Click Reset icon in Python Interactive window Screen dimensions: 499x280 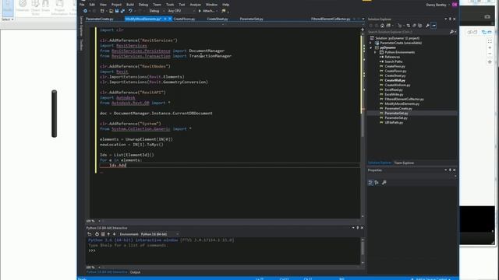[97, 234]
